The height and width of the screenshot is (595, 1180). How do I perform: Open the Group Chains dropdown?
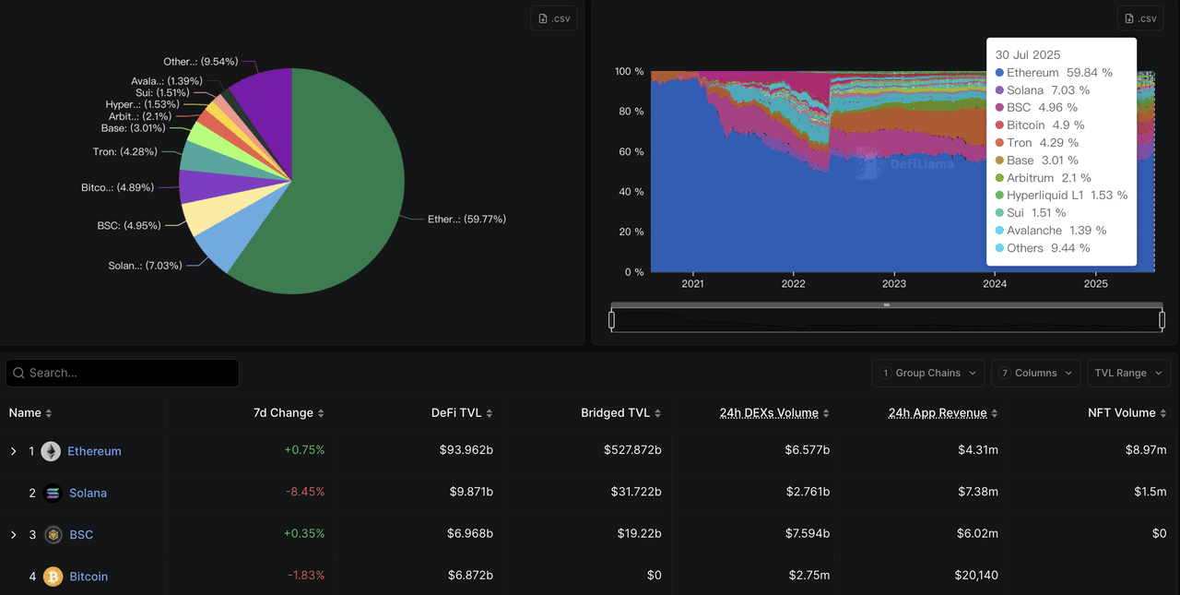pos(927,373)
